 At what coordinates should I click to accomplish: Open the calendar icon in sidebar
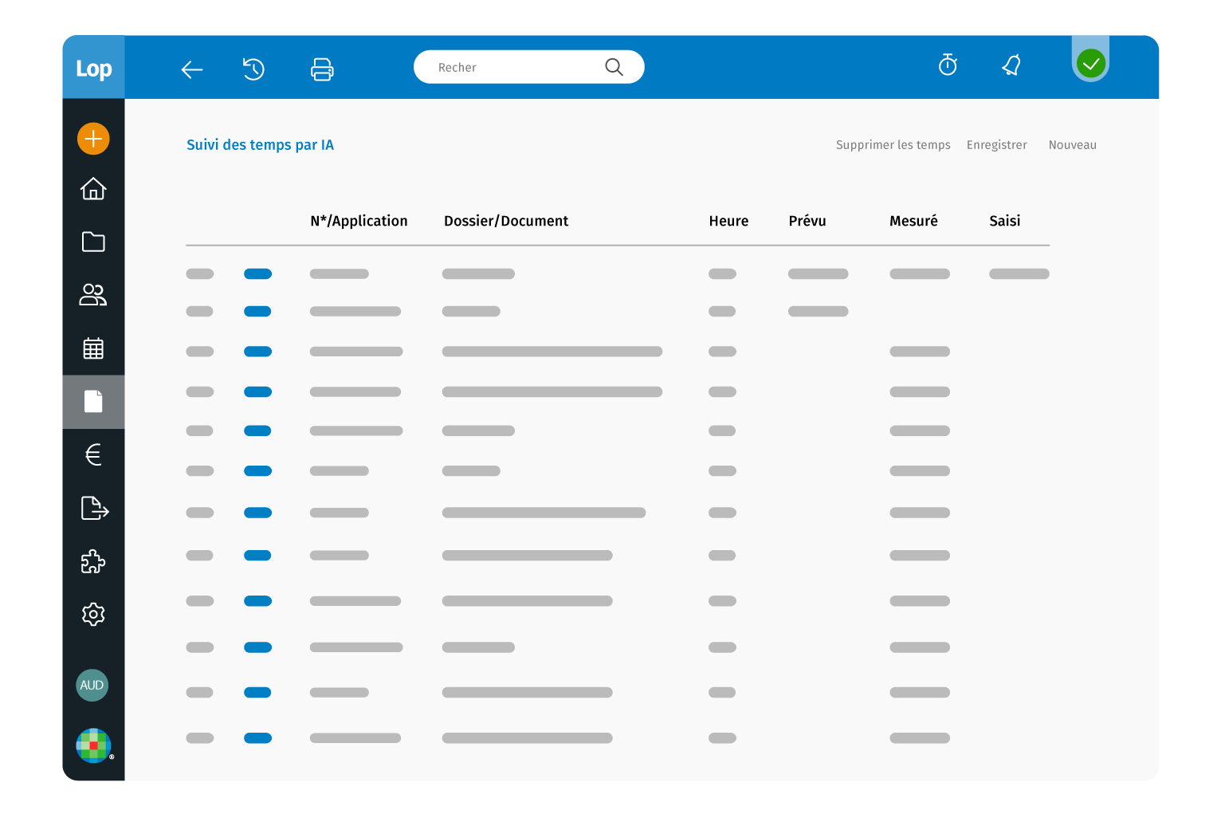[x=93, y=348]
